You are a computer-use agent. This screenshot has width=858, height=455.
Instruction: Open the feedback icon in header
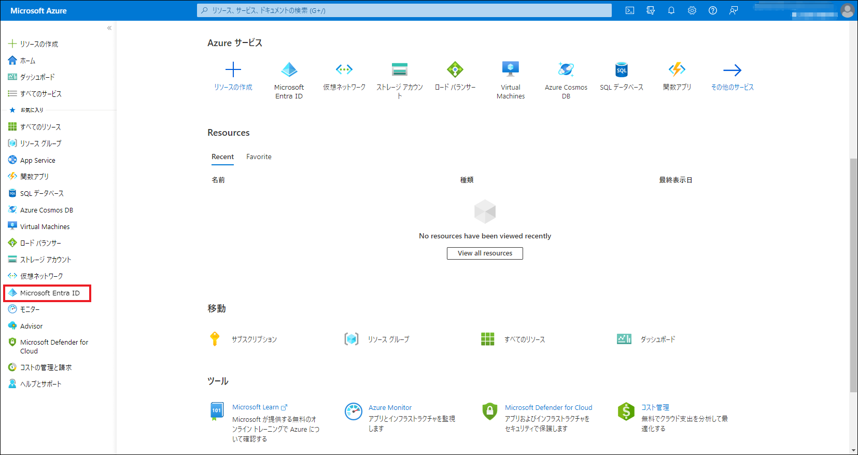[x=734, y=10]
